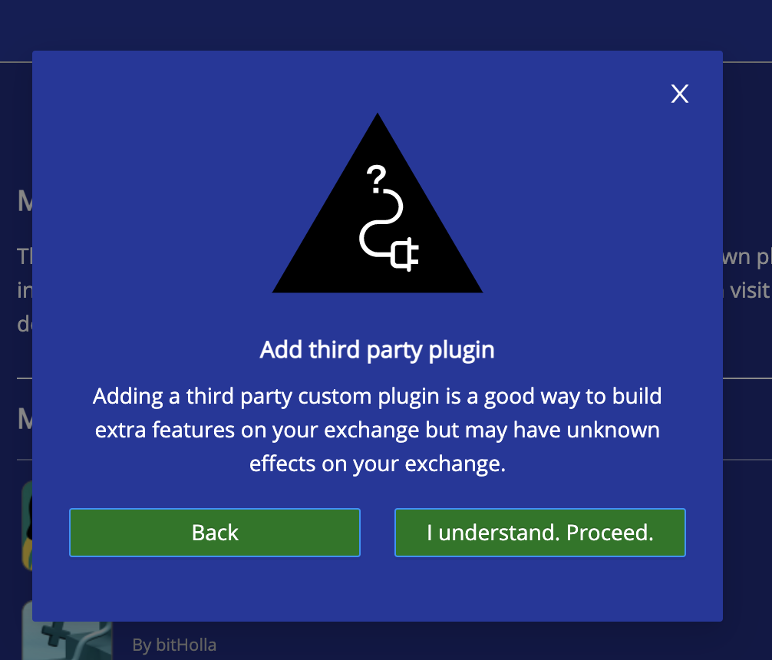Close the third party plugin dialog
This screenshot has width=772, height=660.
679,94
